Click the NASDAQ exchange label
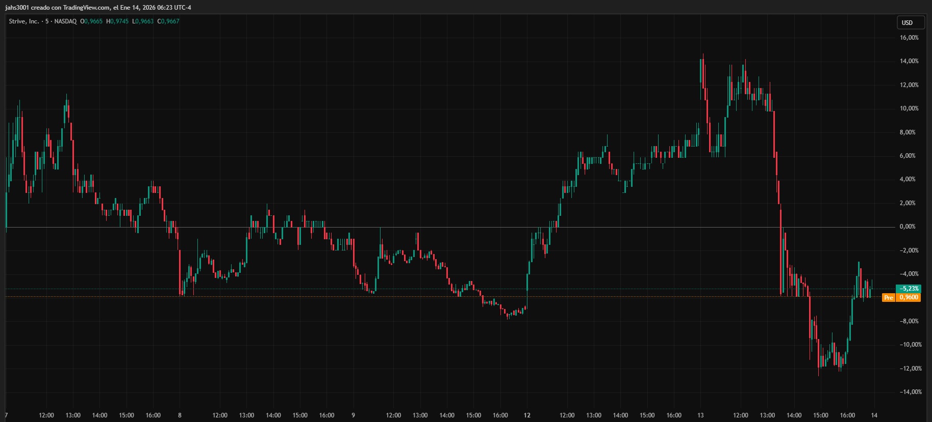Viewport: 932px width, 422px height. pyautogui.click(x=65, y=21)
